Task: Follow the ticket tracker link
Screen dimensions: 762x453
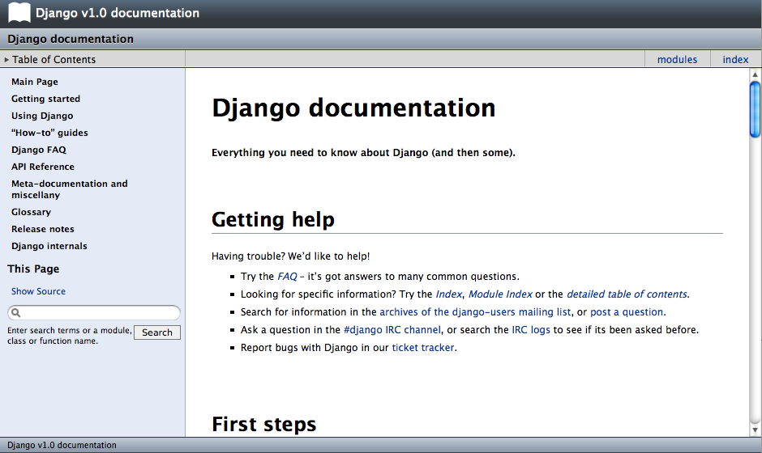Action: pyautogui.click(x=423, y=348)
